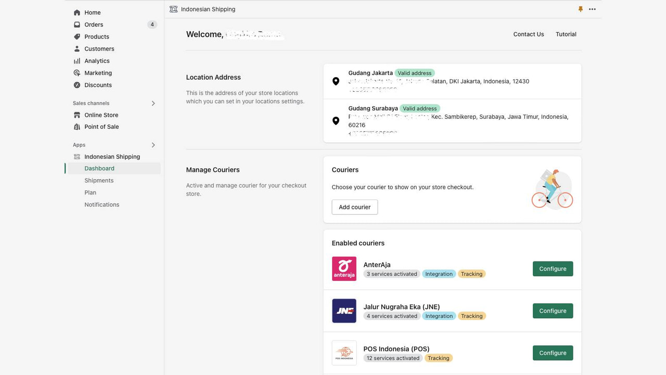Click the AnterAja courier logo
The height and width of the screenshot is (375, 666).
344,269
